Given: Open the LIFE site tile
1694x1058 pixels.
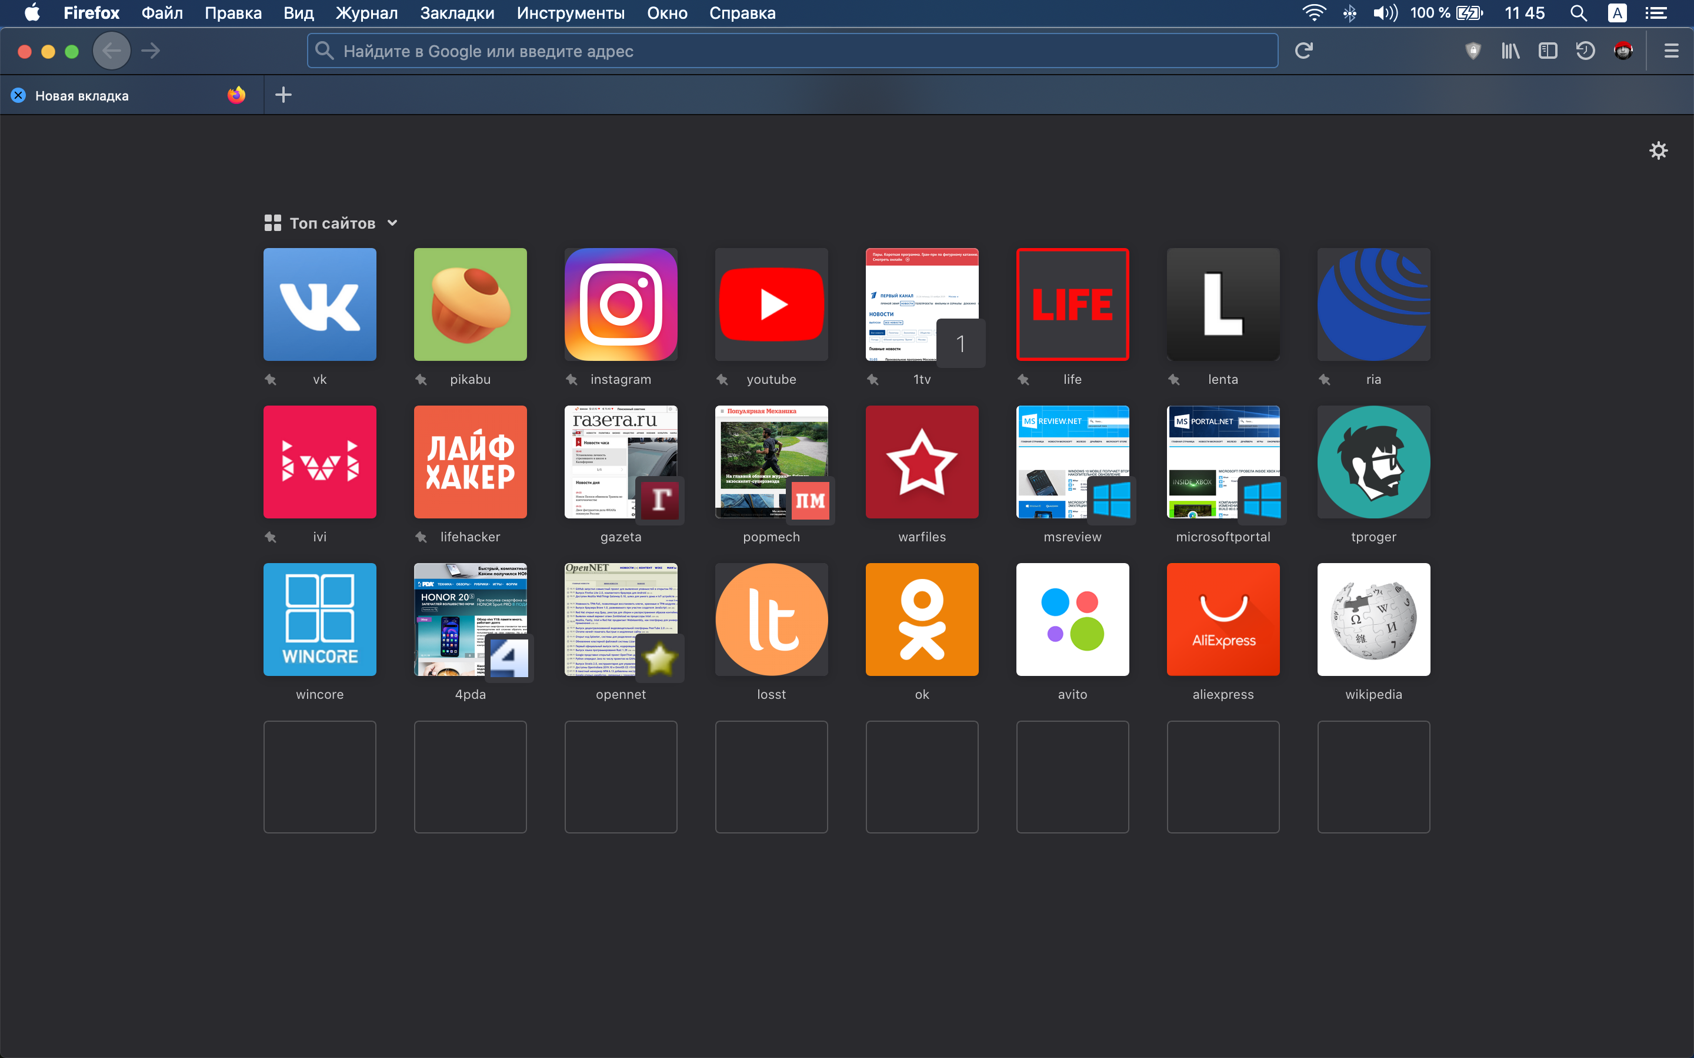Looking at the screenshot, I should 1072,304.
